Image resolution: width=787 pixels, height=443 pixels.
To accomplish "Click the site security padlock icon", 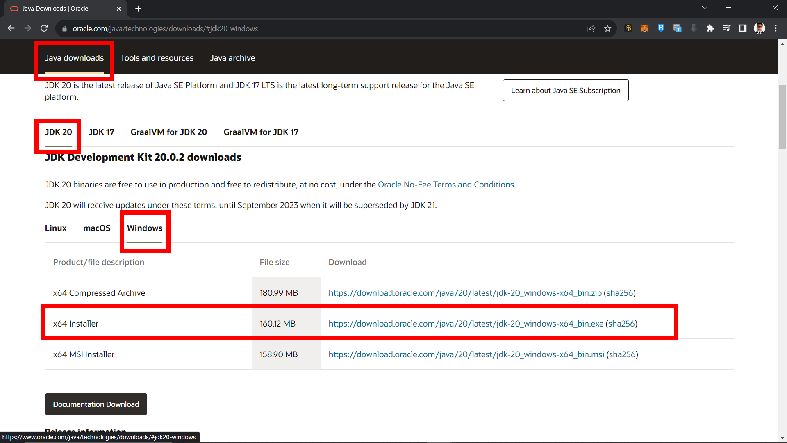I will (64, 29).
